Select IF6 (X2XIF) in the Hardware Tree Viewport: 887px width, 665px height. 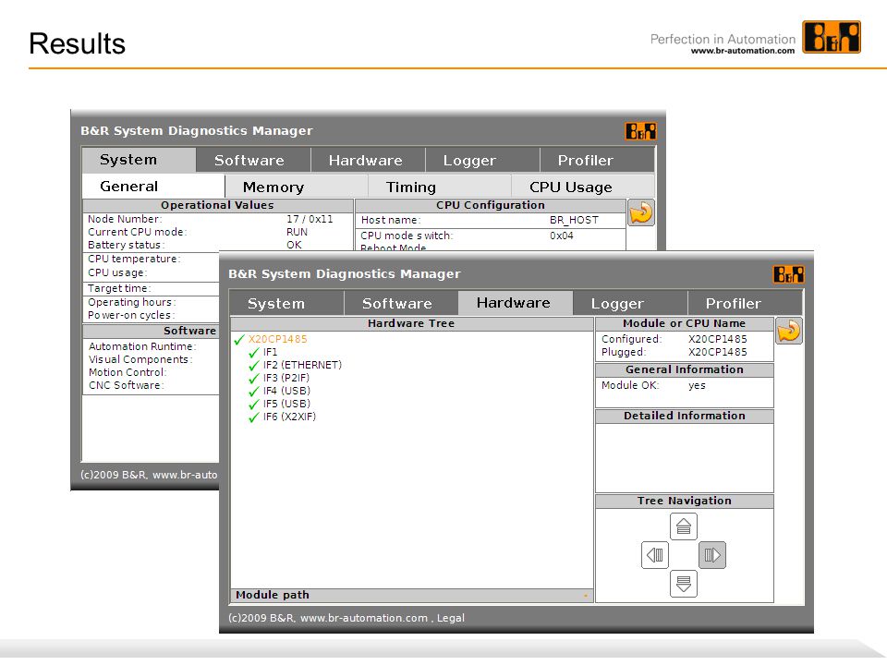point(289,417)
